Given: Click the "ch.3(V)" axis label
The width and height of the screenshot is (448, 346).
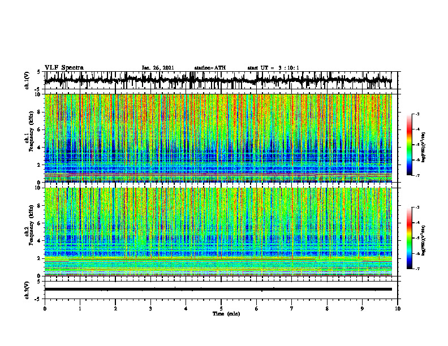Looking at the screenshot, I should click(27, 290).
